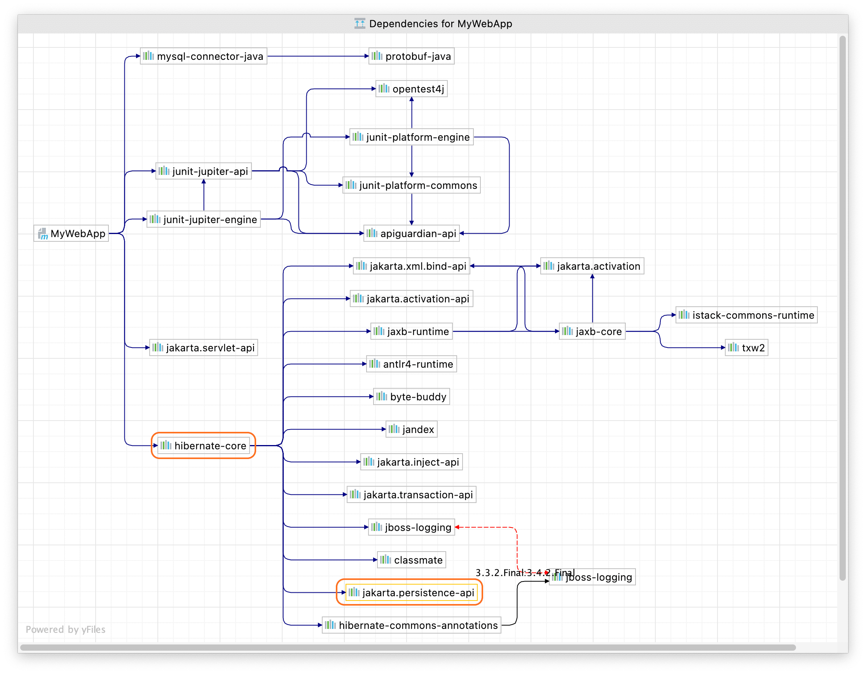This screenshot has width=866, height=674.
Task: Click the byte-buddy library icon
Action: (381, 396)
